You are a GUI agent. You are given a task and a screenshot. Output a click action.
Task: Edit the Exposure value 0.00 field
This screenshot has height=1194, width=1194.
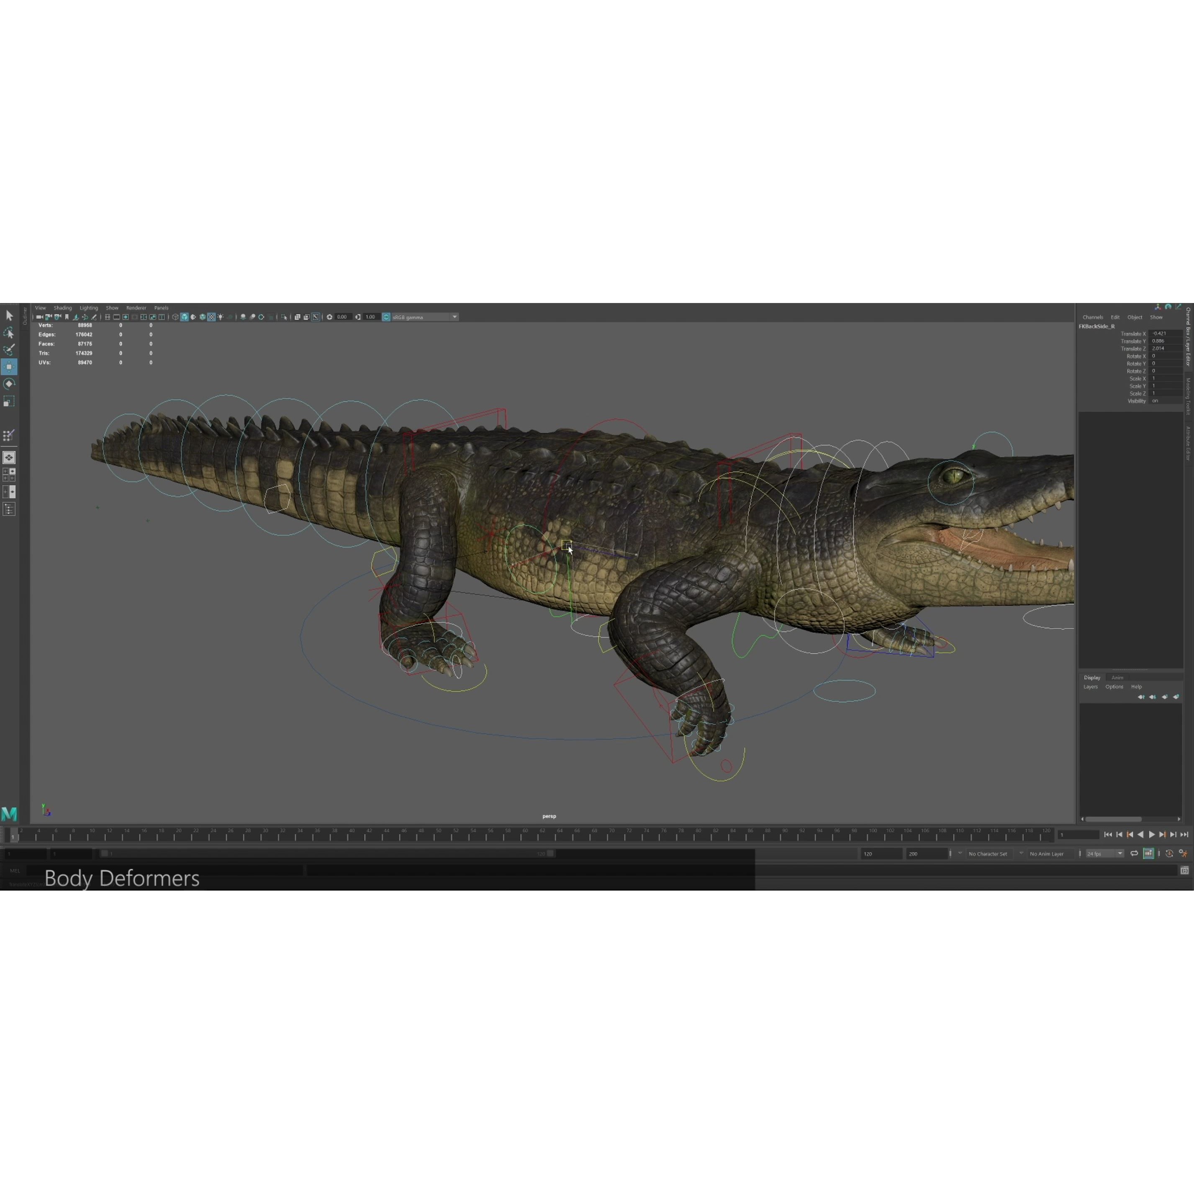[343, 317]
